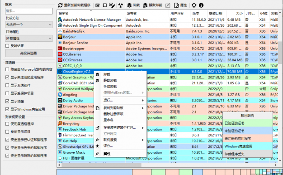
Task: Click the toolbar 卸载 uninstall stack icon
Action: coord(129,5)
